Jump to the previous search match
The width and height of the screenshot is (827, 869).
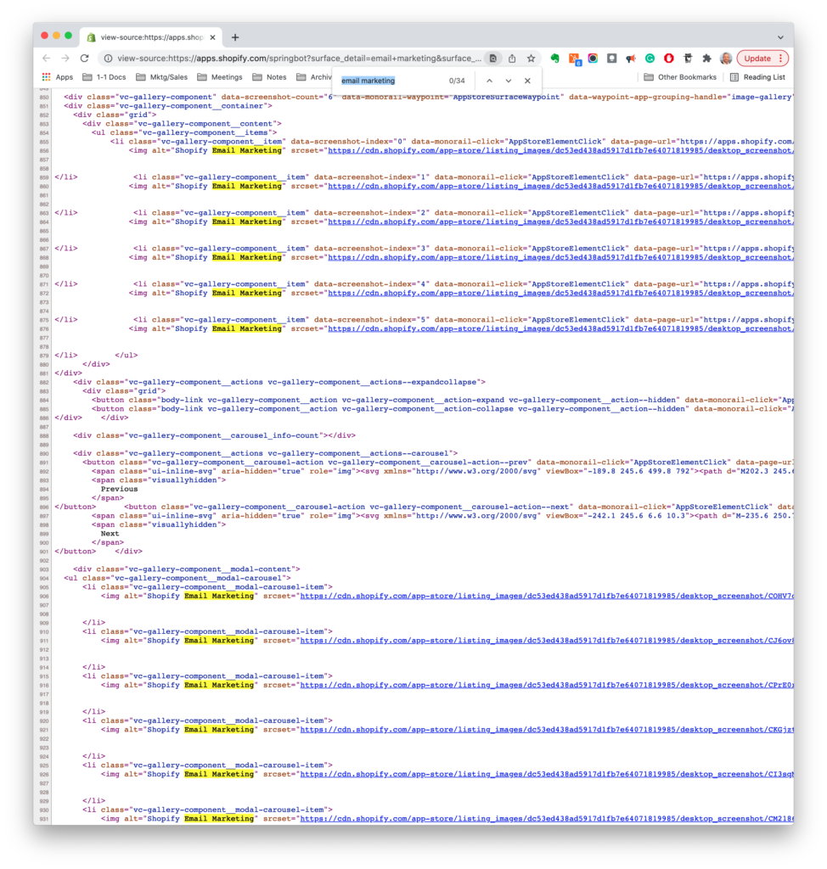pyautogui.click(x=489, y=80)
